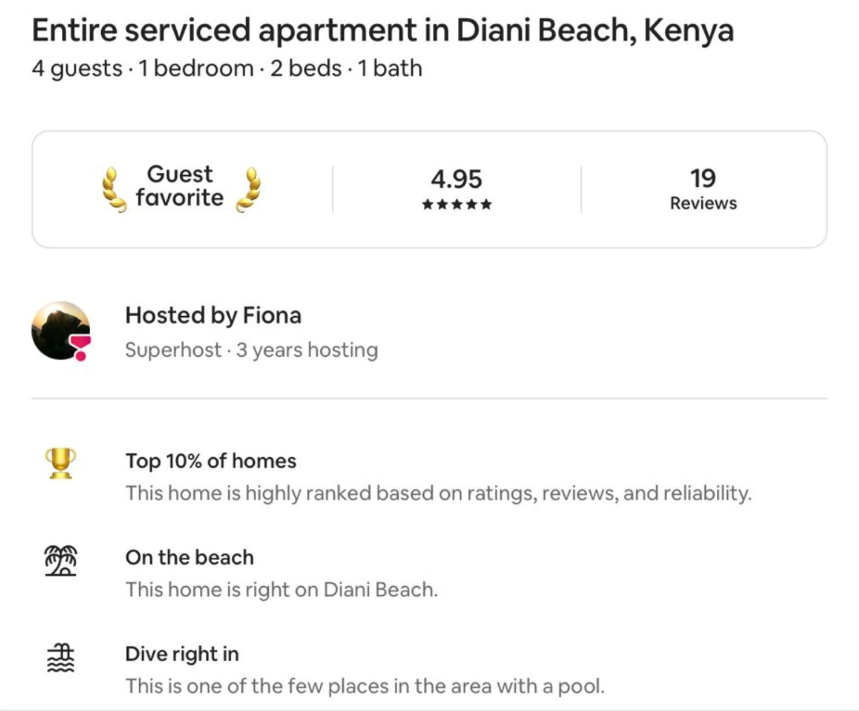Viewport: 859px width, 711px height.
Task: Click the five-star rating icons under 4.95
Action: [457, 203]
